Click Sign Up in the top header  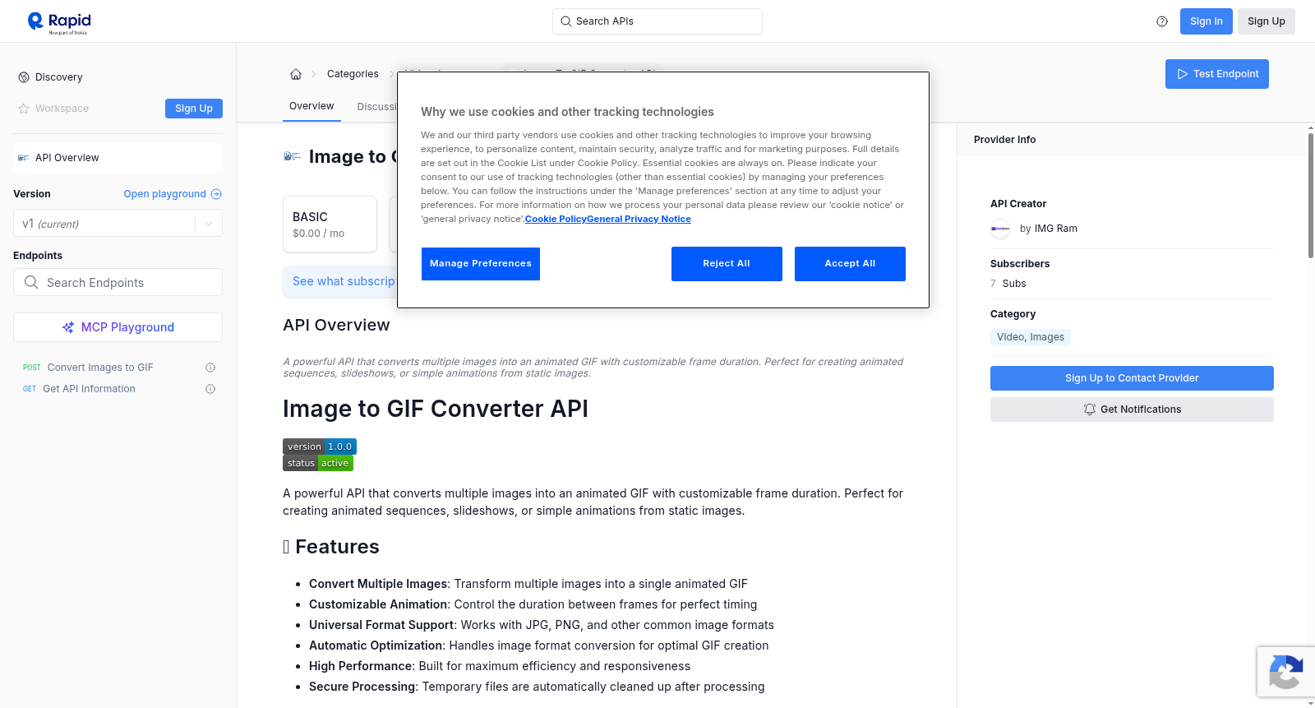point(1267,21)
